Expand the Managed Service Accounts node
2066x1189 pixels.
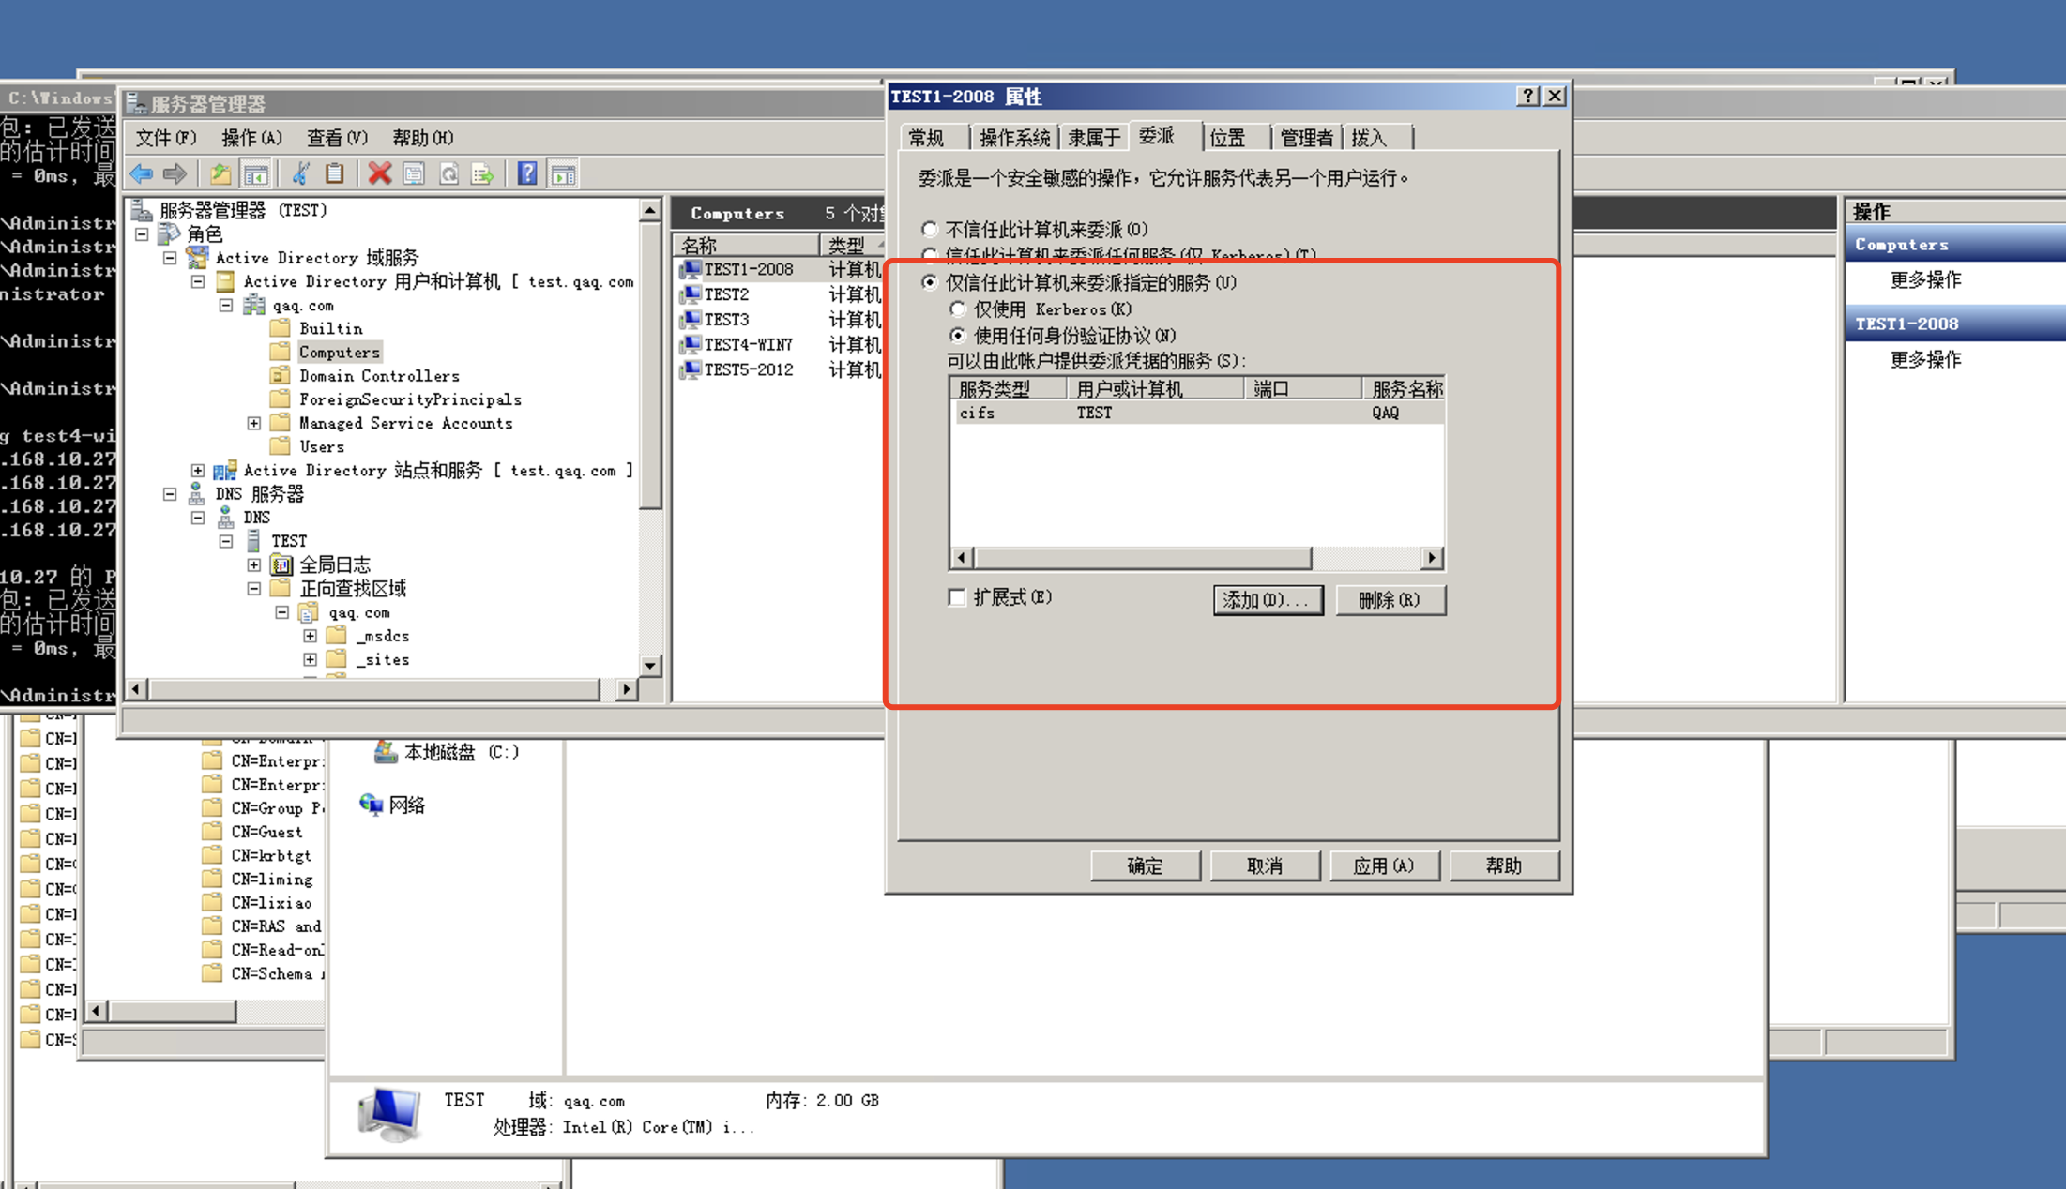[253, 422]
